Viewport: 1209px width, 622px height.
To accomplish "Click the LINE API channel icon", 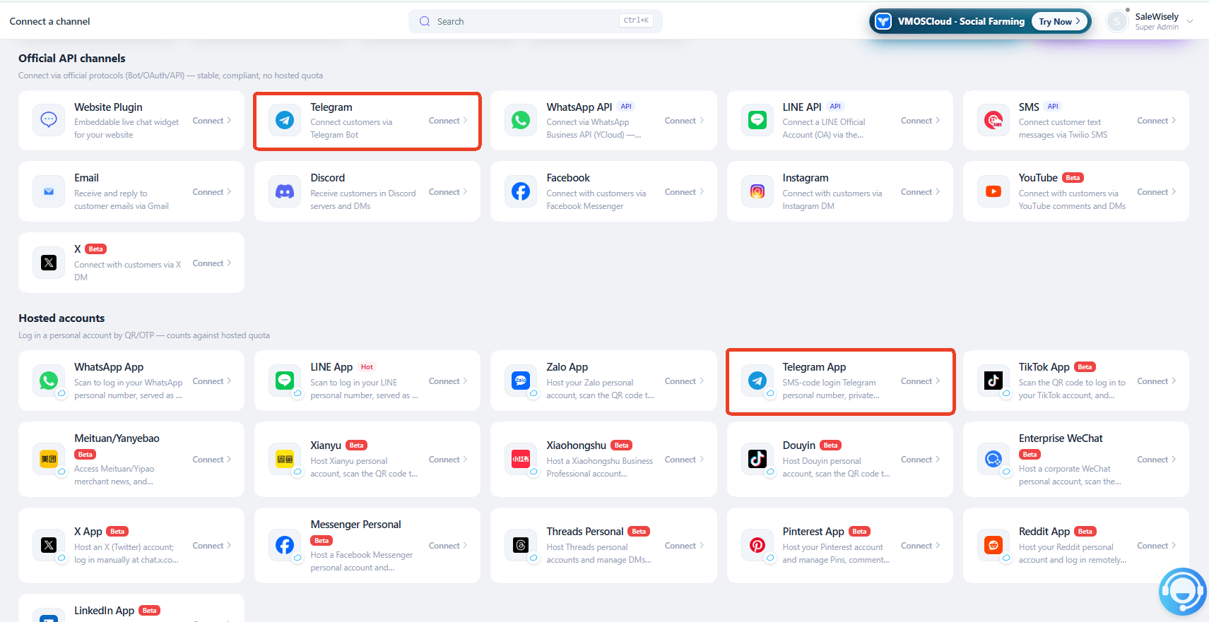I will 757,120.
